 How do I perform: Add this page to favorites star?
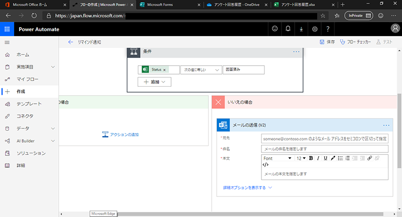point(323,16)
